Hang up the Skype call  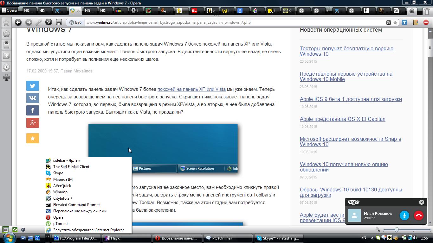(418, 215)
